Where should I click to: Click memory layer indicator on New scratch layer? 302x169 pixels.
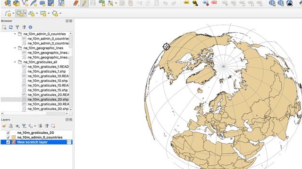click(69, 142)
